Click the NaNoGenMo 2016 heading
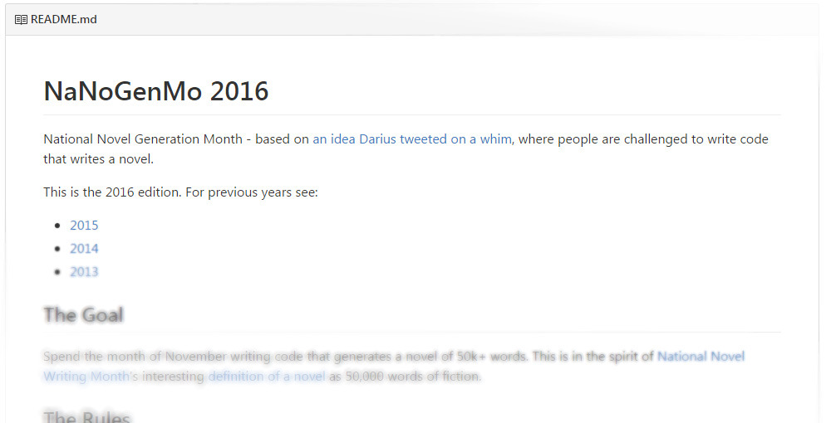Image resolution: width=826 pixels, height=423 pixels. (x=156, y=91)
